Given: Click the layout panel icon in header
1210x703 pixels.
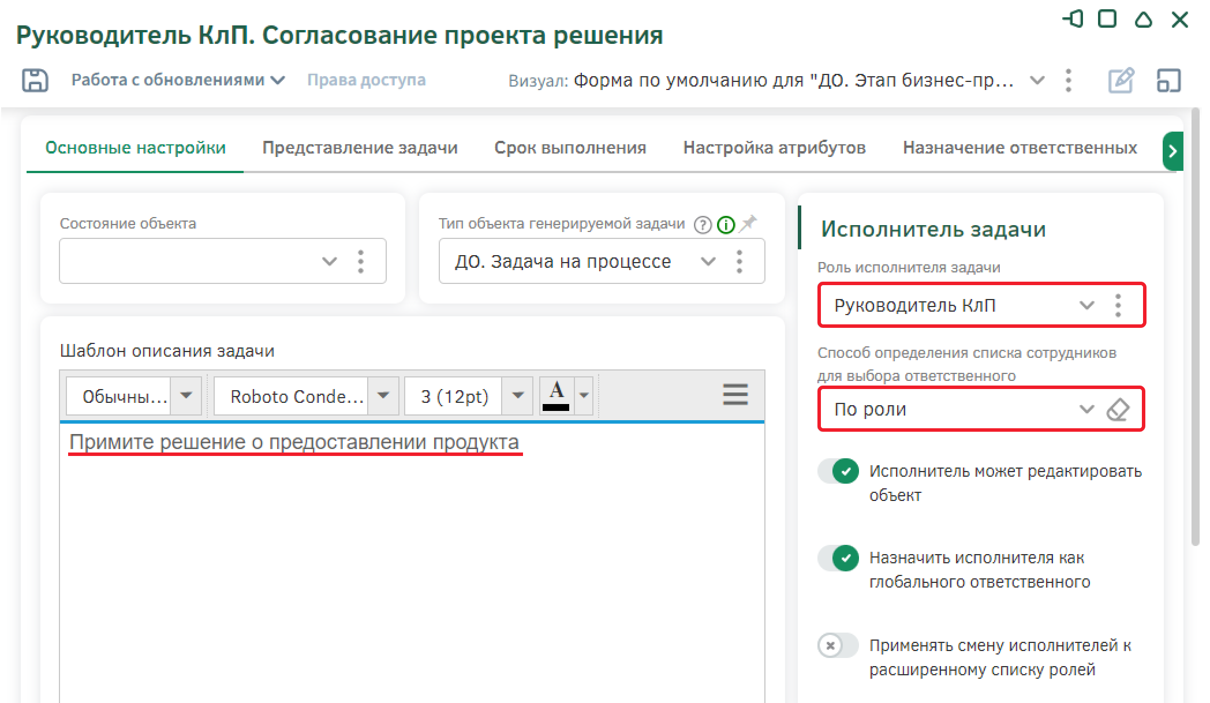Looking at the screenshot, I should [1168, 80].
